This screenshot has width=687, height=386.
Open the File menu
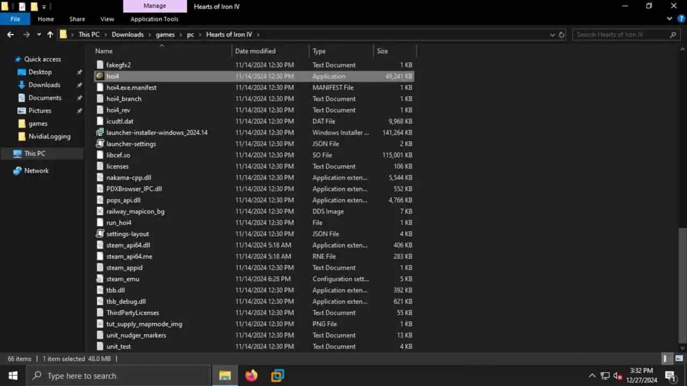[x=15, y=19]
